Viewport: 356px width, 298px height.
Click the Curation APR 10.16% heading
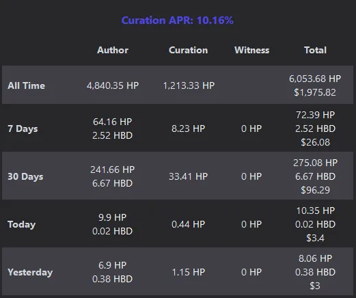pyautogui.click(x=177, y=21)
